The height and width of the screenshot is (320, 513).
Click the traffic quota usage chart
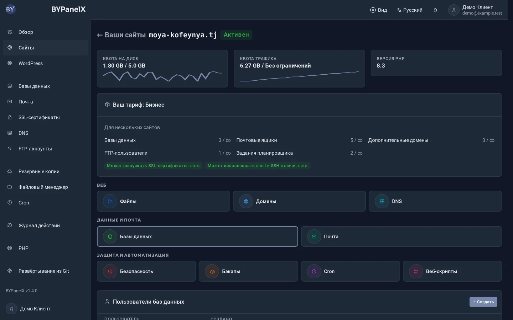tap(299, 76)
